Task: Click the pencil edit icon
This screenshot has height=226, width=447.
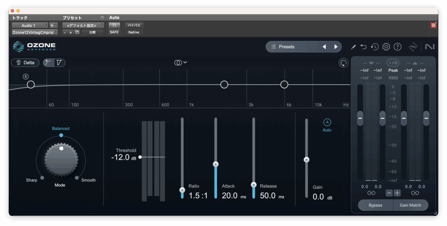Action: [354, 47]
